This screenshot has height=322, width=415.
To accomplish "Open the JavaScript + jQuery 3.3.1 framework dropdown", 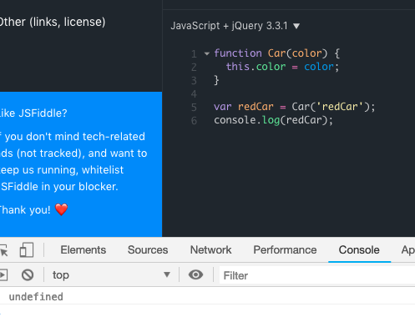I will click(x=235, y=26).
